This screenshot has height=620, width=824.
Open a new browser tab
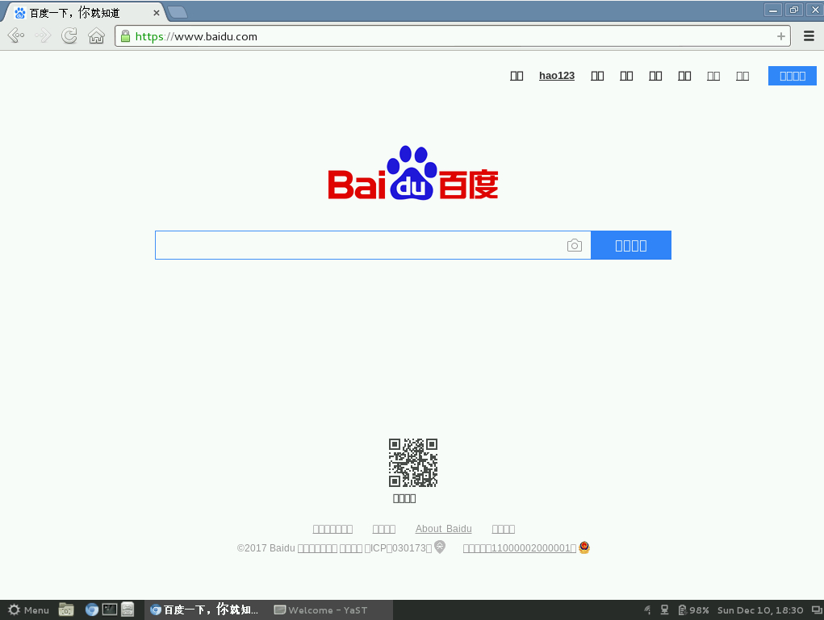click(x=178, y=12)
